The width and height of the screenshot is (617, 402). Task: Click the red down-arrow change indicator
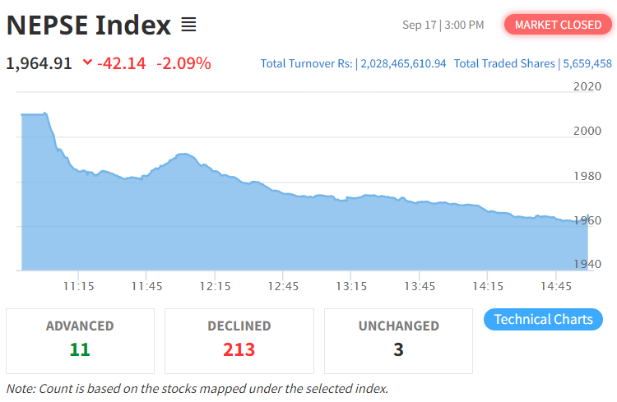87,62
